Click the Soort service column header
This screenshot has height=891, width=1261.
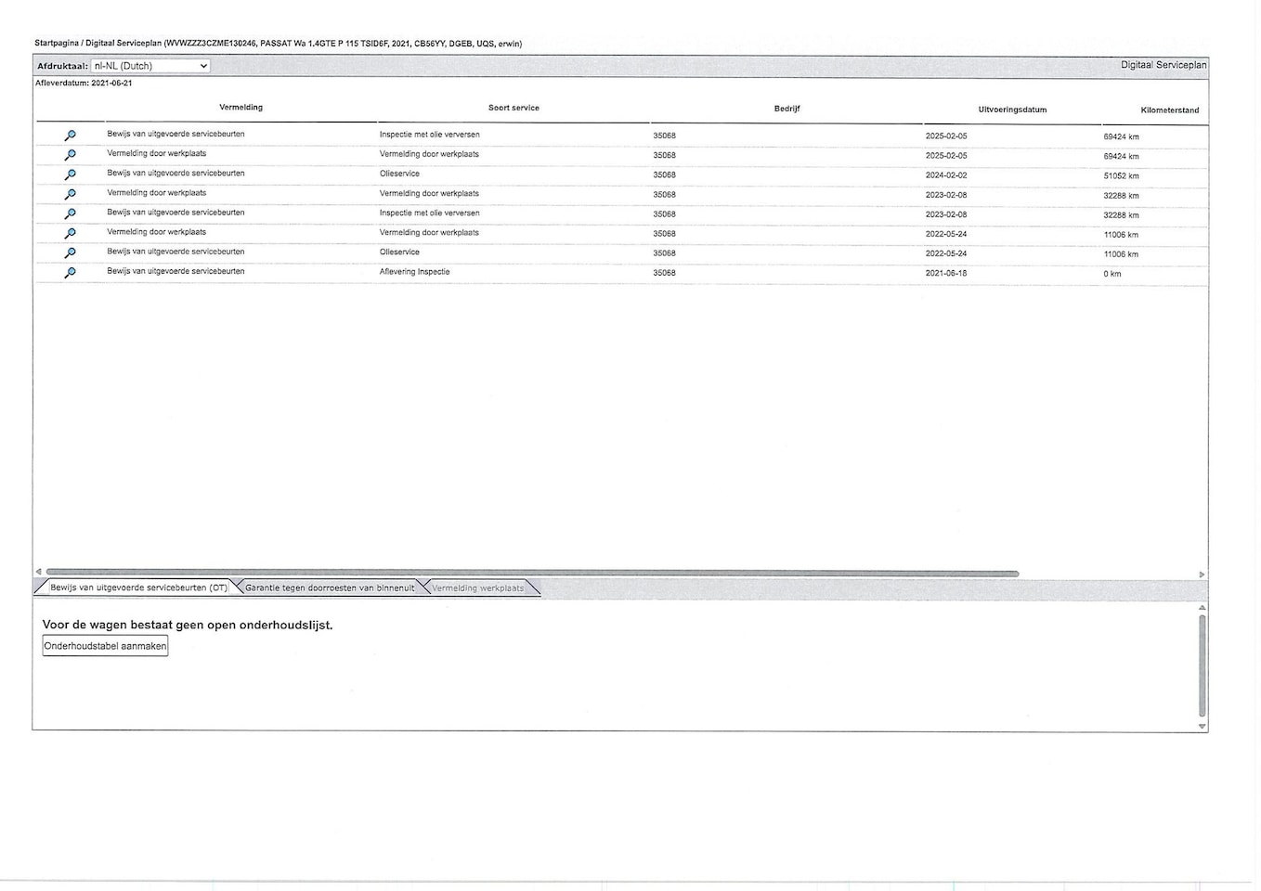coord(513,108)
